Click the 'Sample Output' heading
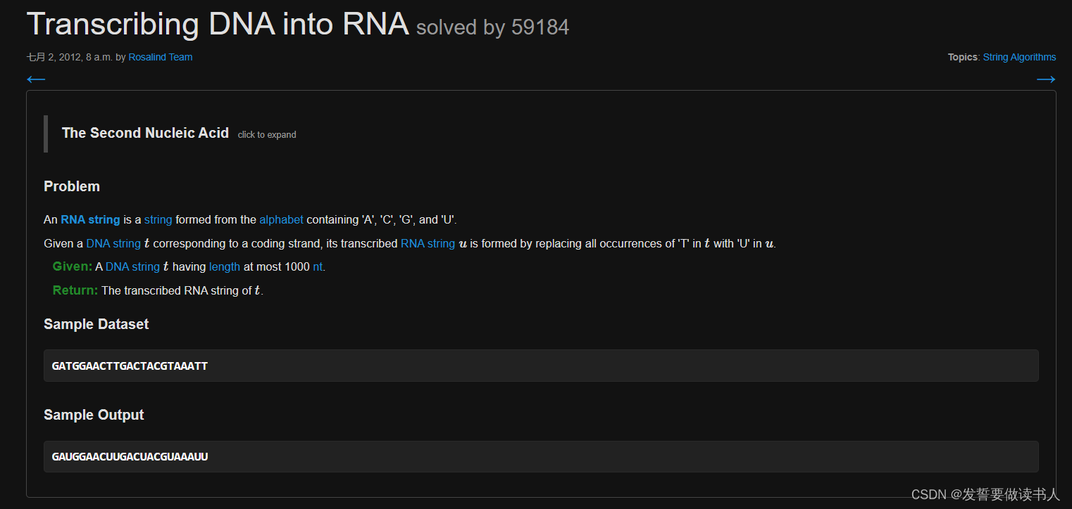Viewport: 1072px width, 509px height. (x=94, y=415)
